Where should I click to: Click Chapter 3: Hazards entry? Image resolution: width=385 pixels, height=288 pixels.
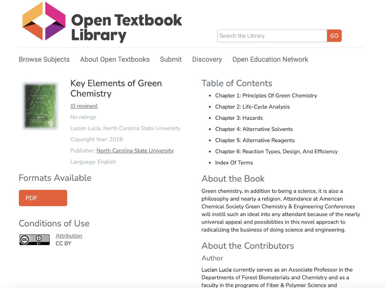pos(239,118)
